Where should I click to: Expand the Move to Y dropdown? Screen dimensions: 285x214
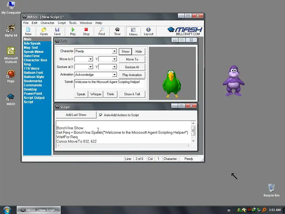click(x=114, y=59)
